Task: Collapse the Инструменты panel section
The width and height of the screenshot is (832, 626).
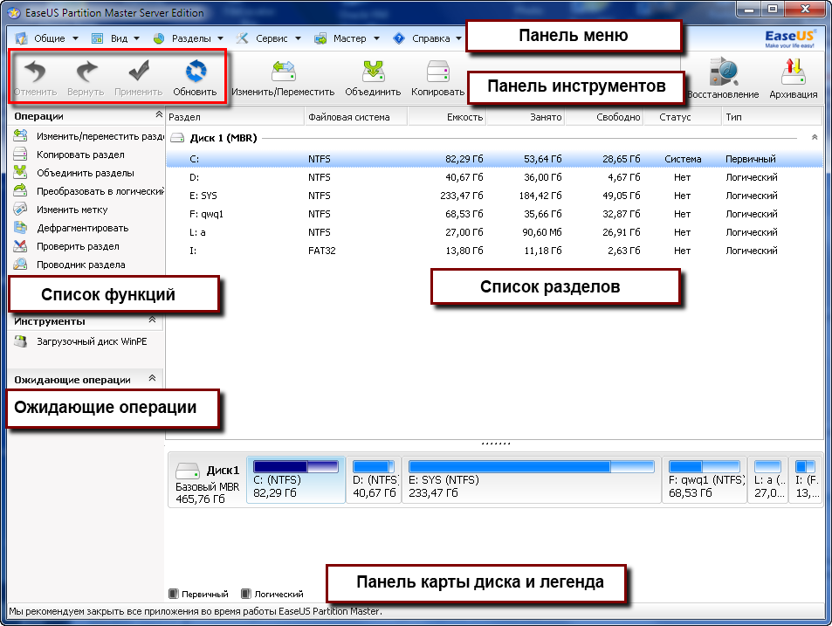Action: pos(152,320)
